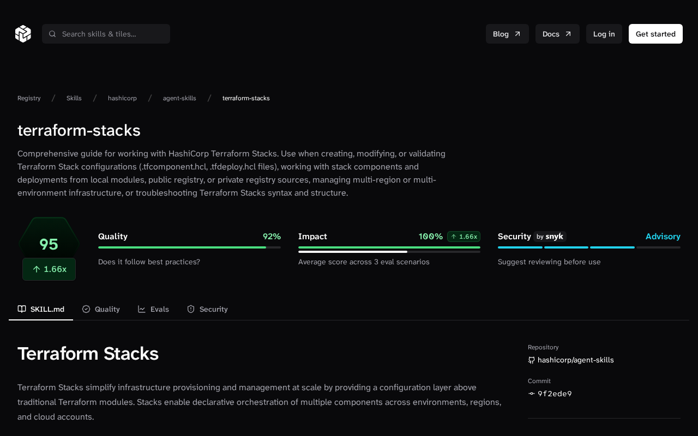The width and height of the screenshot is (698, 436).
Task: Click terraform-stacks breadcrumb item
Action: click(x=246, y=98)
